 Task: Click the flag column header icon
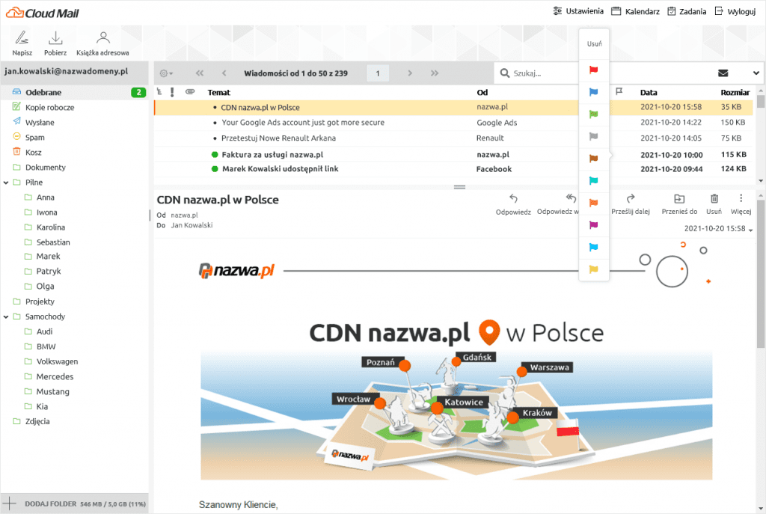[x=619, y=91]
